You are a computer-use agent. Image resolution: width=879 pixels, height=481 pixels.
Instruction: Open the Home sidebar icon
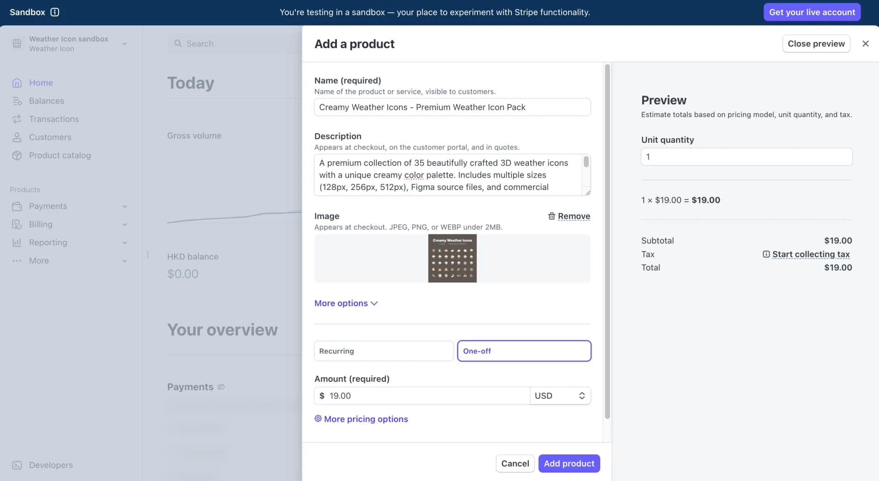17,83
